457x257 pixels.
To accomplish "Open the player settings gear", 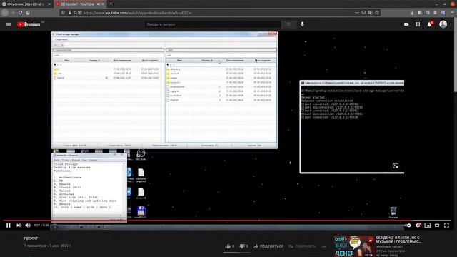I will [418, 226].
